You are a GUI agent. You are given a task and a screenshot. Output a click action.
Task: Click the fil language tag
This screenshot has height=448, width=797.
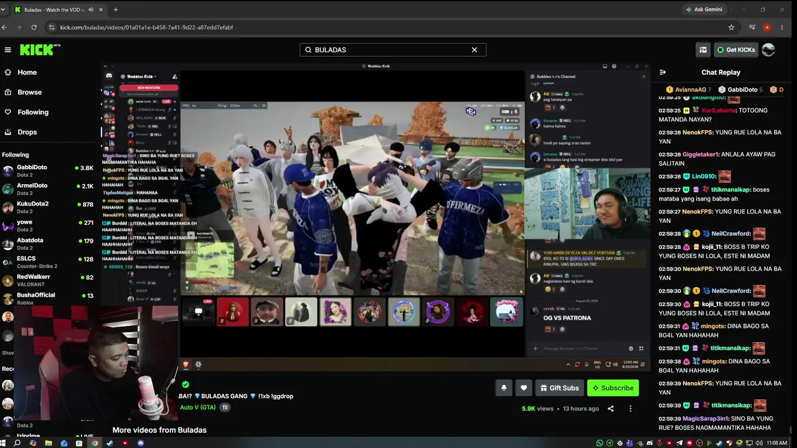click(x=225, y=408)
